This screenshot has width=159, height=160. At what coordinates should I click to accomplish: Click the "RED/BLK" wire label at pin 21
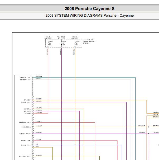(x=38, y=121)
